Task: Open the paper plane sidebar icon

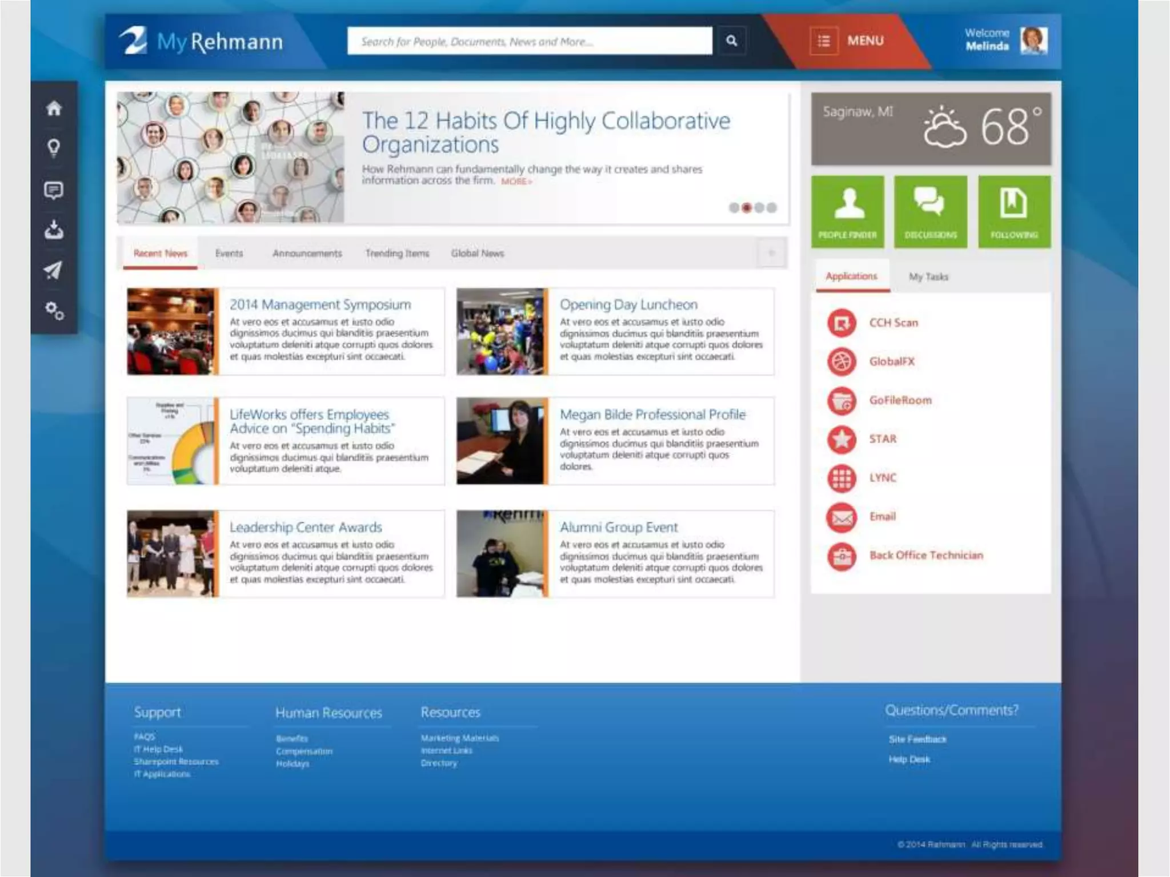Action: 54,270
